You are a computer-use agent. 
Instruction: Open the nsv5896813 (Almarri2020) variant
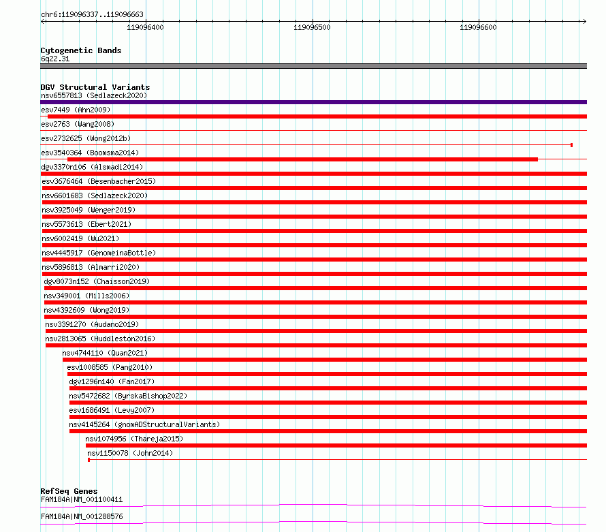point(91,267)
